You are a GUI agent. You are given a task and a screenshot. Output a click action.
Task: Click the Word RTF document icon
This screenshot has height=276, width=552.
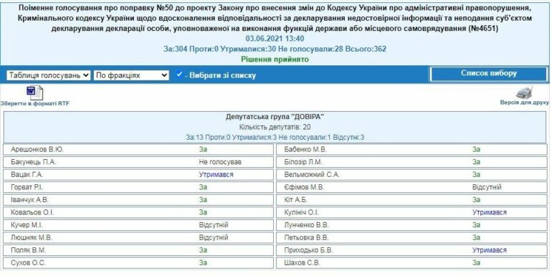click(x=34, y=93)
